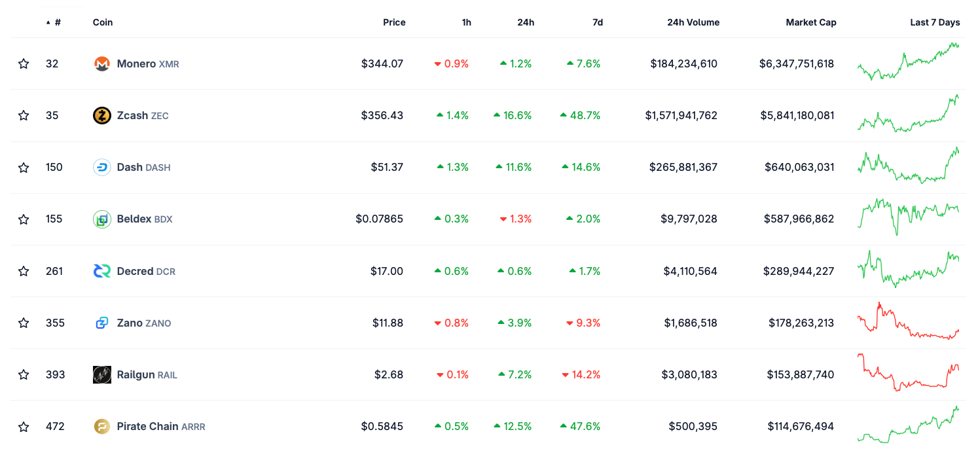The height and width of the screenshot is (451, 978).
Task: Click the Zano coin logo icon
Action: (x=101, y=323)
